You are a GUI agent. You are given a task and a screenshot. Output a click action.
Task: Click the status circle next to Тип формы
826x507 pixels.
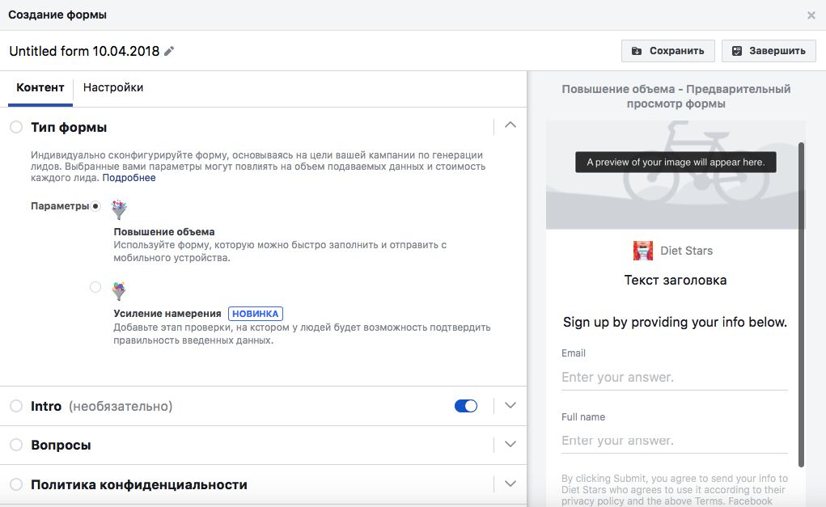pyautogui.click(x=15, y=126)
